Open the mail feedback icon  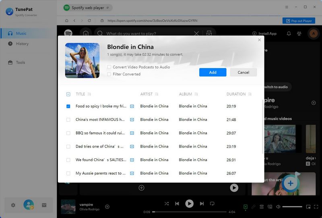[44, 205]
